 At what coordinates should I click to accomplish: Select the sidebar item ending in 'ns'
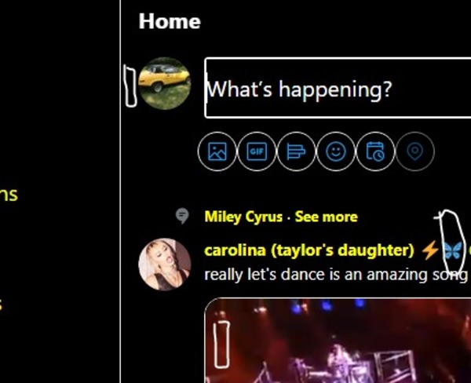click(9, 195)
